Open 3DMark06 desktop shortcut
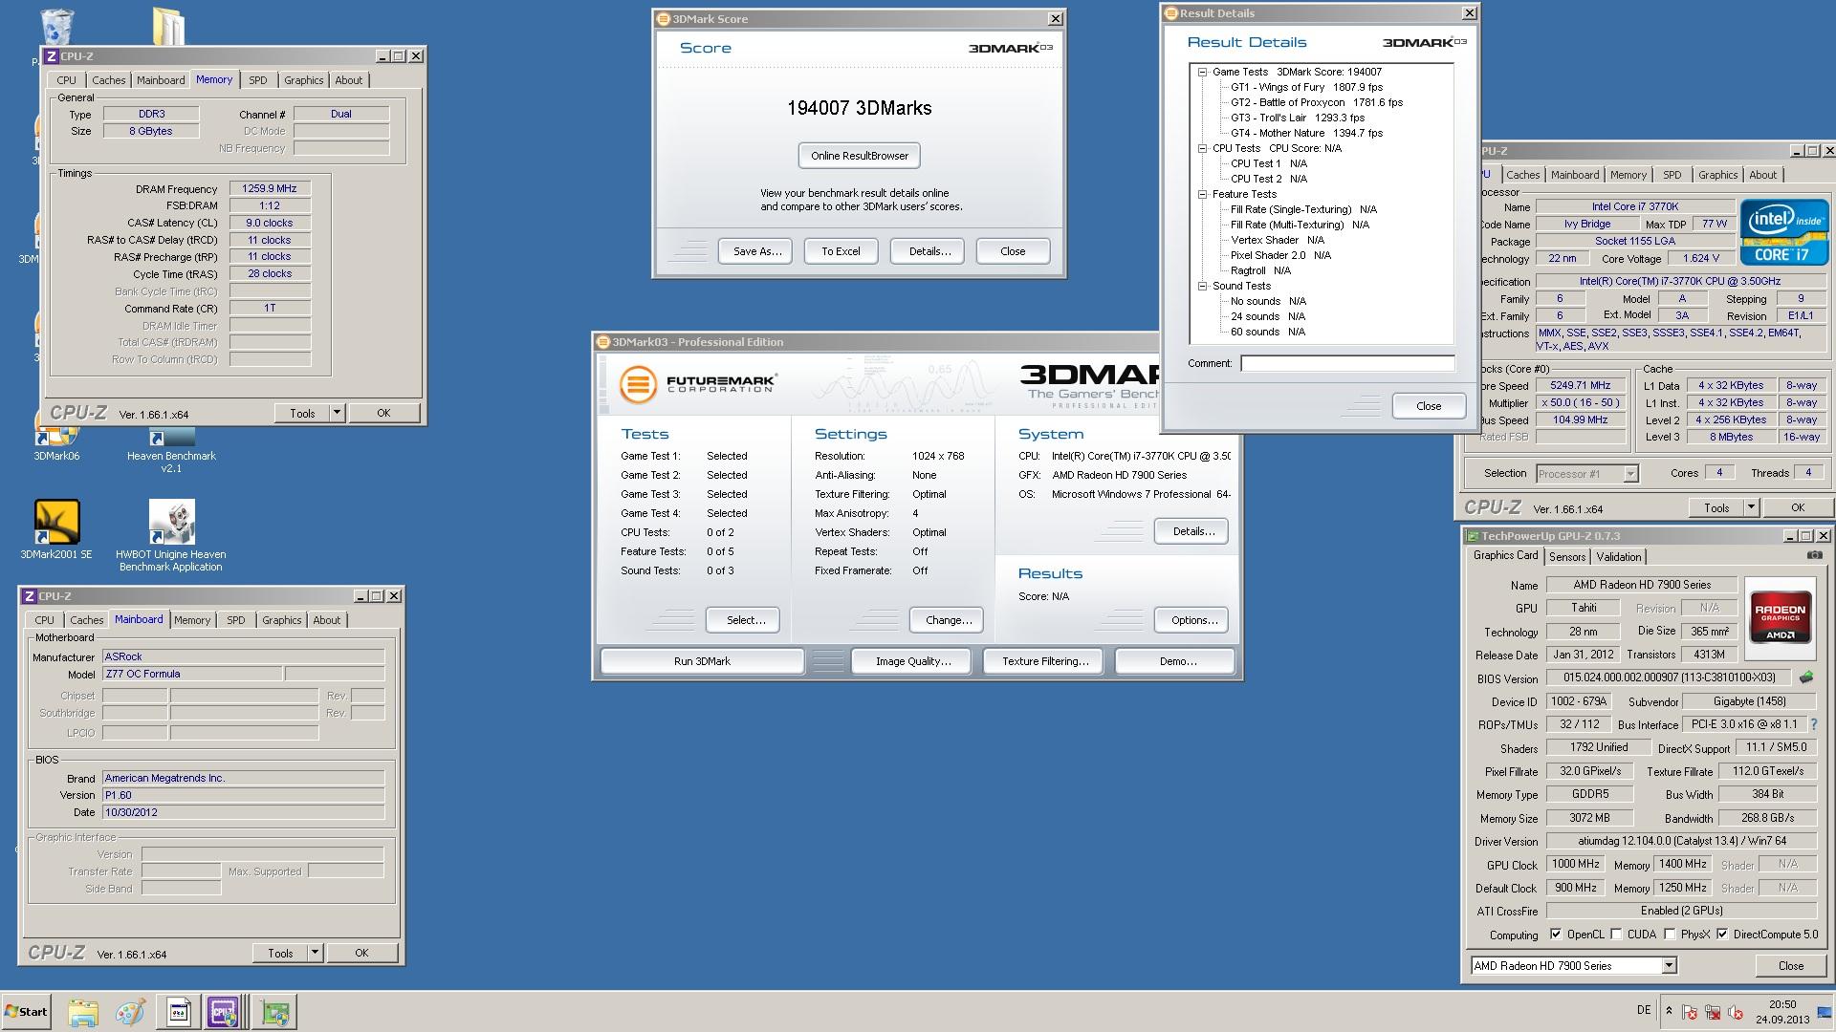Viewport: 1836px width, 1032px height. (x=56, y=445)
